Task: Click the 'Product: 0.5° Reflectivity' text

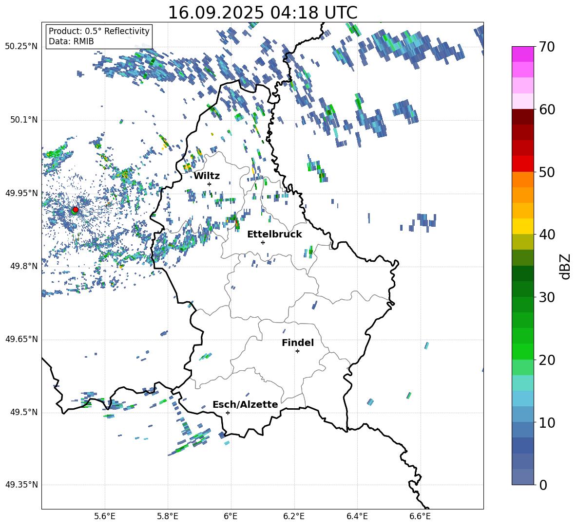Action: [99, 31]
